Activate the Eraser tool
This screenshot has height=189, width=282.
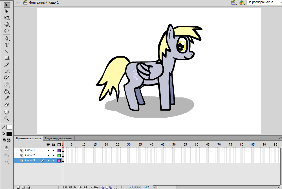tap(7, 104)
